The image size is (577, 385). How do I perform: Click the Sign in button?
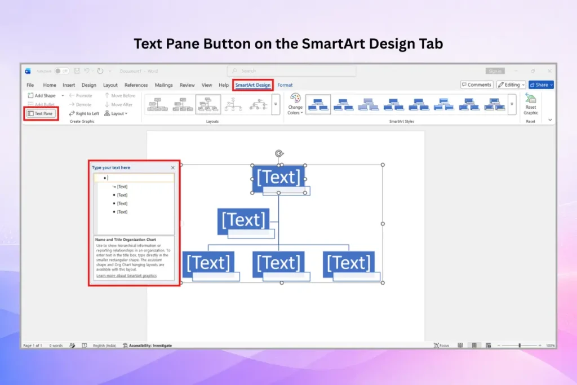pos(495,71)
